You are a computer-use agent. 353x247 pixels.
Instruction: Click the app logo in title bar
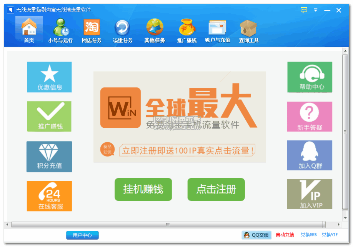(x=10, y=10)
